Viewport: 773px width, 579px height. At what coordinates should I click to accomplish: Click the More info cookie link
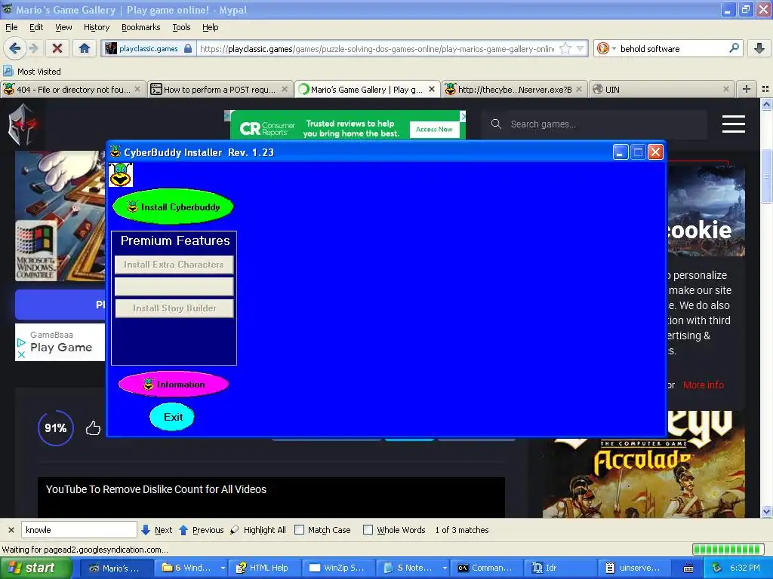coord(704,385)
